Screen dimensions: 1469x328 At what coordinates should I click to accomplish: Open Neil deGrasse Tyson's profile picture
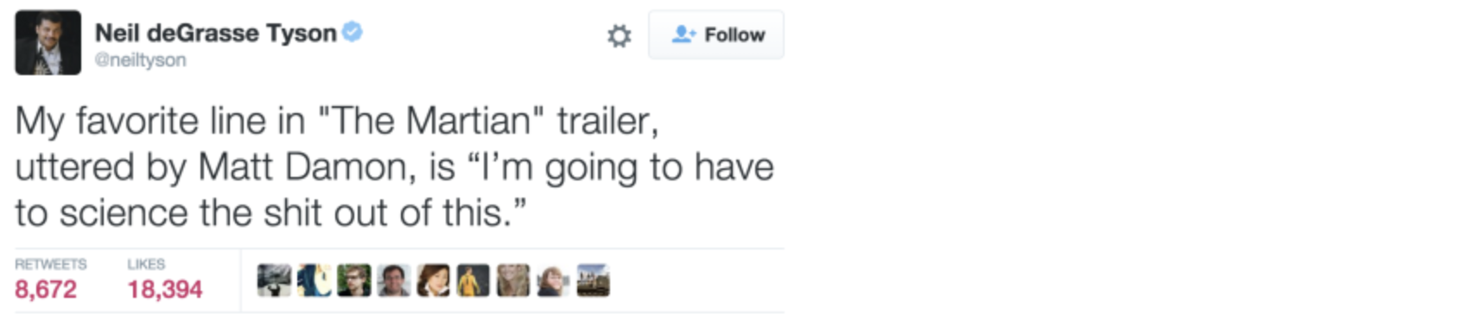pyautogui.click(x=48, y=42)
